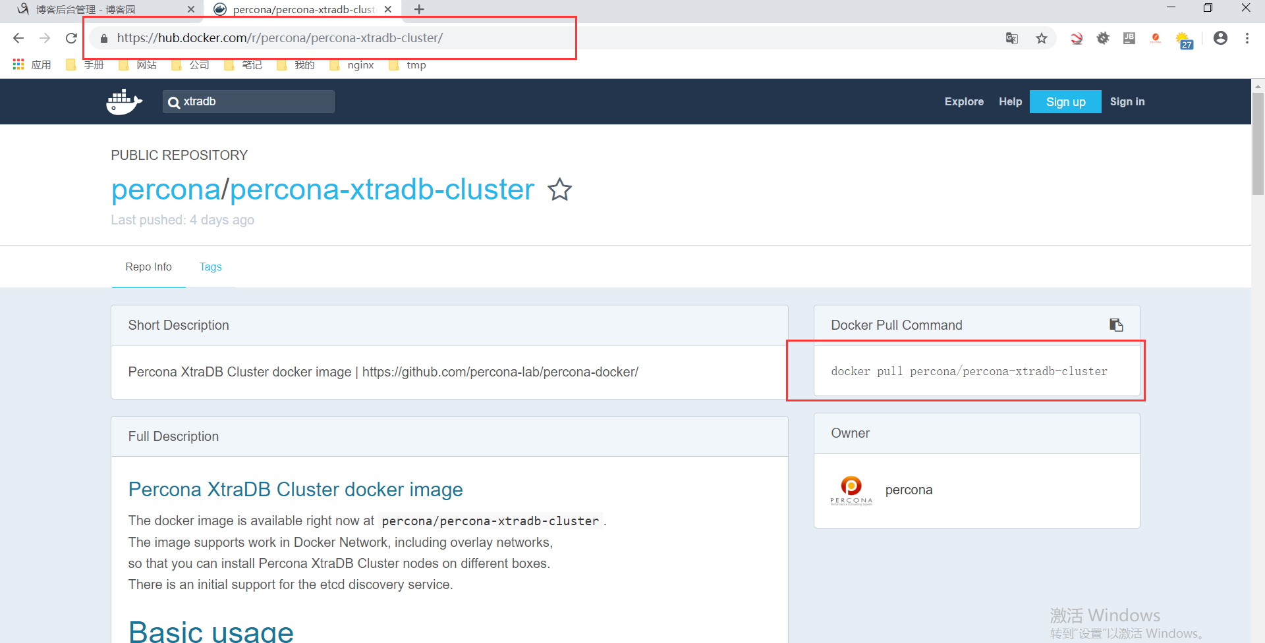Open the red bird extension icon
The height and width of the screenshot is (643, 1265).
(1077, 38)
